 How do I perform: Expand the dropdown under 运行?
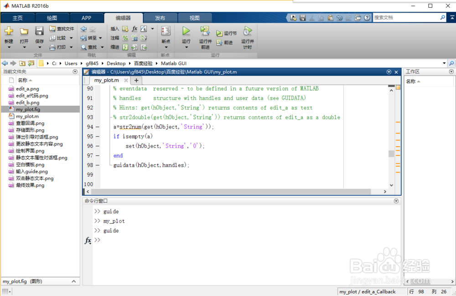point(187,47)
